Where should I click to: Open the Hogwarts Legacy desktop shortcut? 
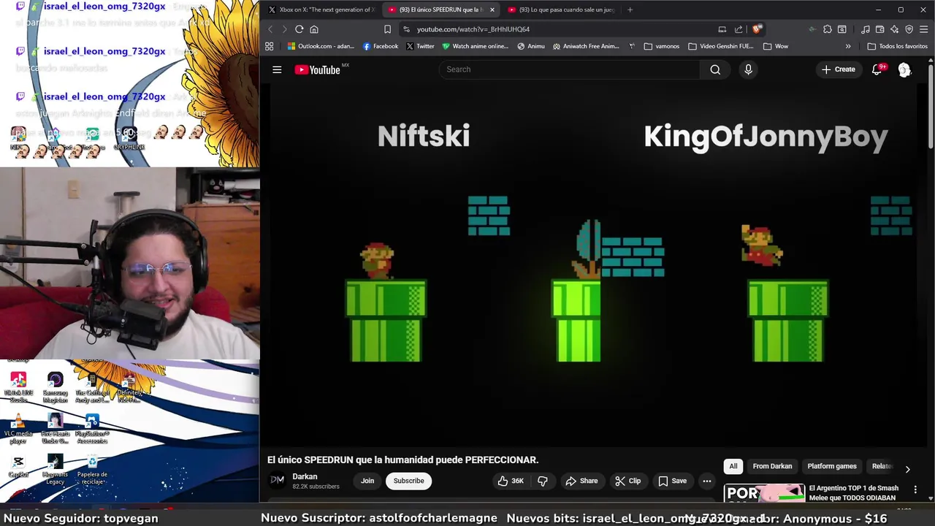[x=55, y=470]
